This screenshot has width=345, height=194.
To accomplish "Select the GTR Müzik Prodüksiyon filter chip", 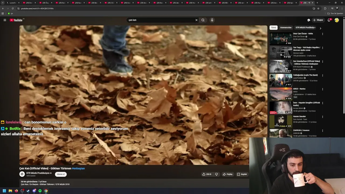I will (x=306, y=27).
